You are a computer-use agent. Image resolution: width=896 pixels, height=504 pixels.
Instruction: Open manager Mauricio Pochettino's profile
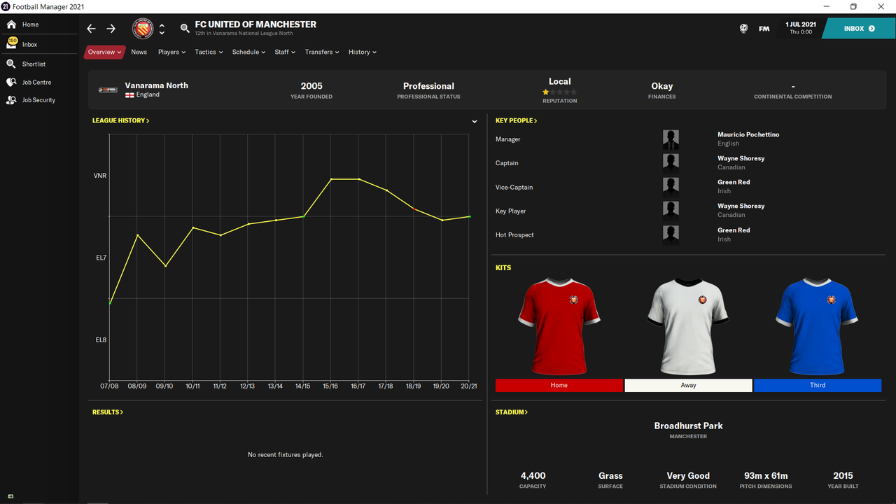[x=748, y=134]
